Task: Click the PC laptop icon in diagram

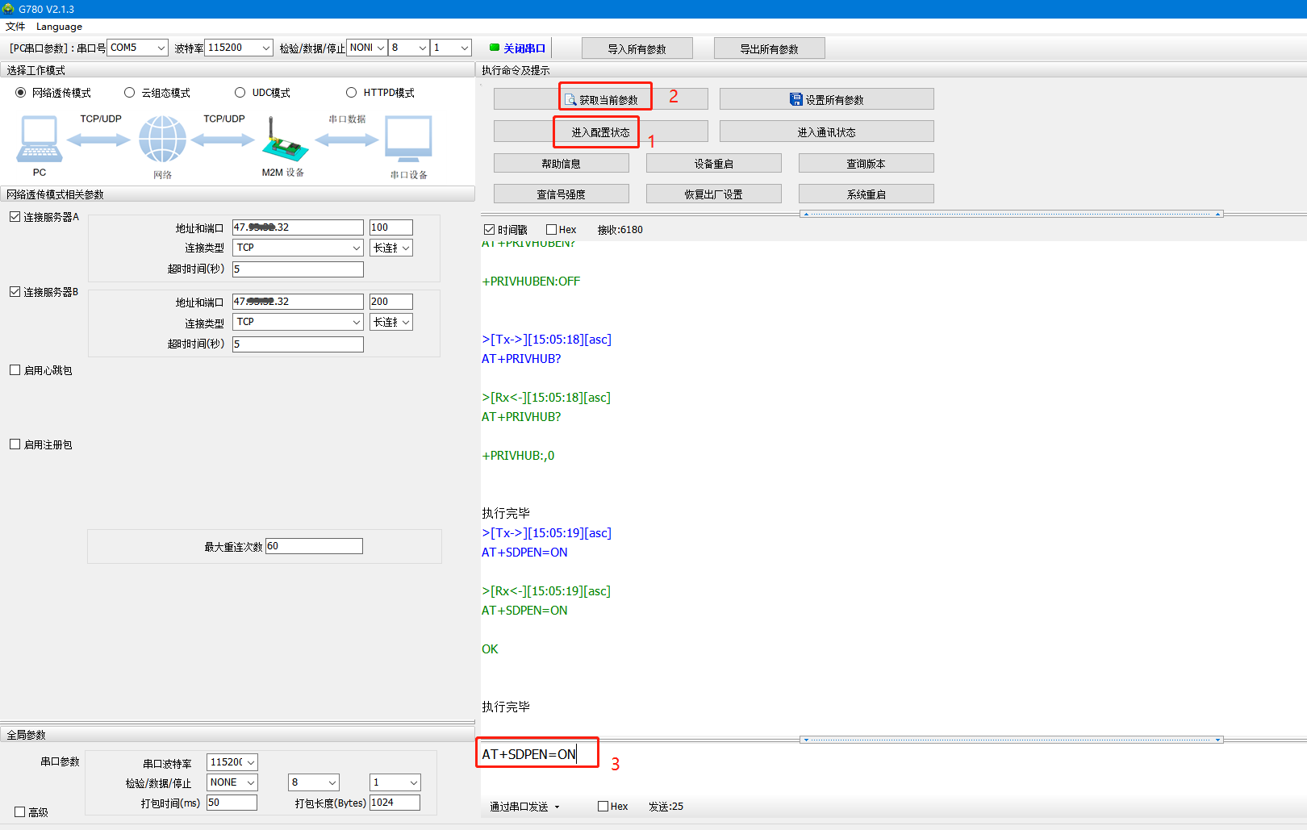Action: 39,139
